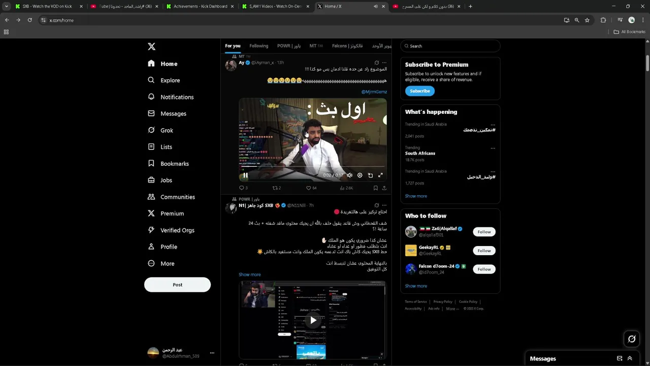The width and height of the screenshot is (650, 366).
Task: Switch to the MT timeline tab
Action: [x=316, y=46]
